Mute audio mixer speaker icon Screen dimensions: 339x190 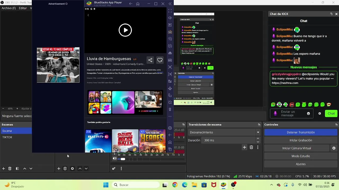tap(114, 159)
